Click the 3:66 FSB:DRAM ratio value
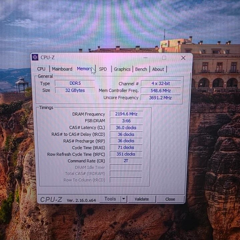The width and height of the screenshot is (240, 240). 126,121
